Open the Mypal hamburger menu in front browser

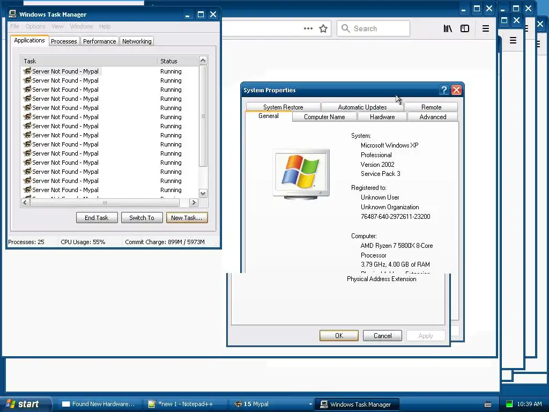tap(486, 28)
